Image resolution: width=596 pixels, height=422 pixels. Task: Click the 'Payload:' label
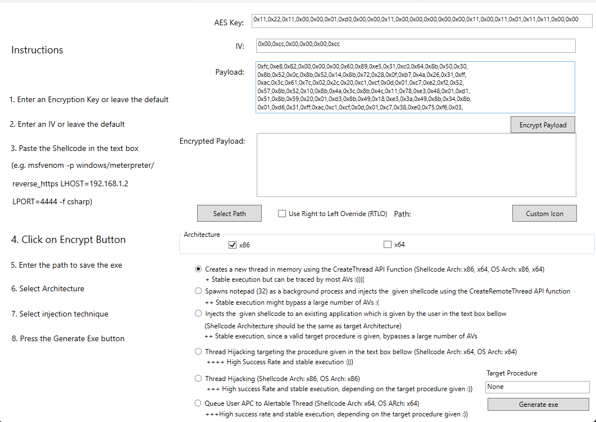pos(230,72)
